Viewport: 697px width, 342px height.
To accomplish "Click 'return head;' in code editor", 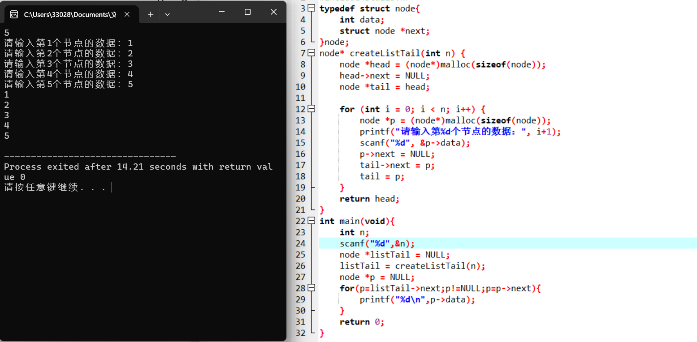I will (x=369, y=199).
